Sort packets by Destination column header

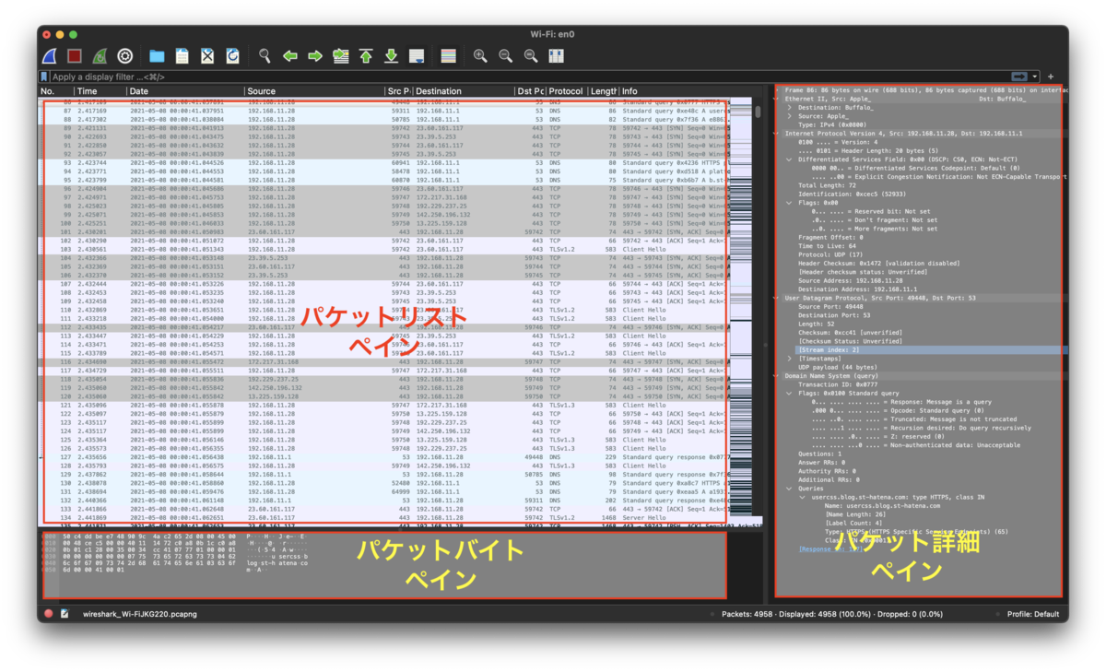(x=463, y=91)
